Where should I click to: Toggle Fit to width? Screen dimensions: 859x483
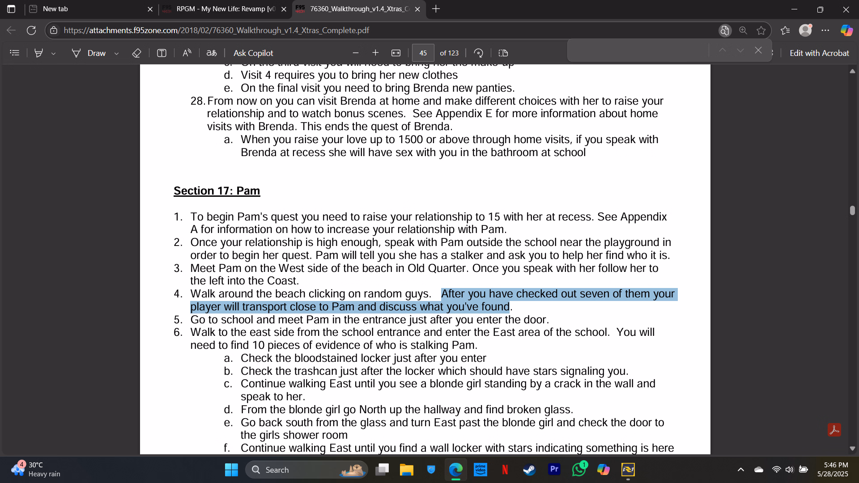click(x=396, y=53)
